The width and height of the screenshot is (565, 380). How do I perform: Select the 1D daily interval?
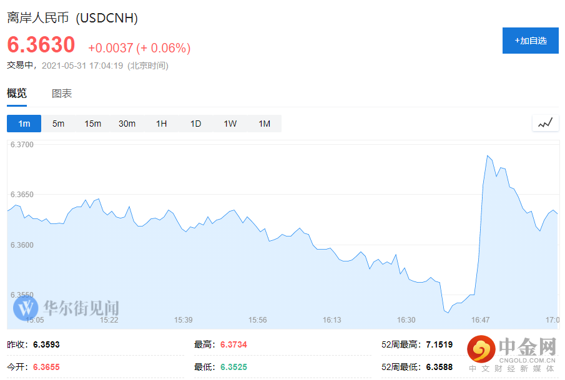[195, 124]
